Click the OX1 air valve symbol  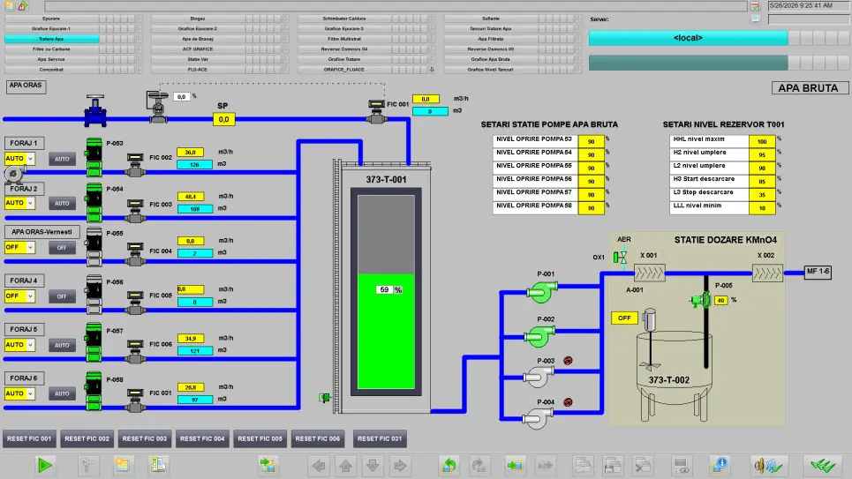pyautogui.click(x=620, y=258)
